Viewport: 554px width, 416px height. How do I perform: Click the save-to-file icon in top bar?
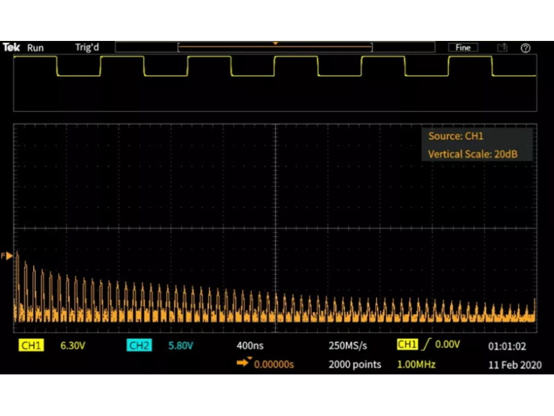(503, 48)
